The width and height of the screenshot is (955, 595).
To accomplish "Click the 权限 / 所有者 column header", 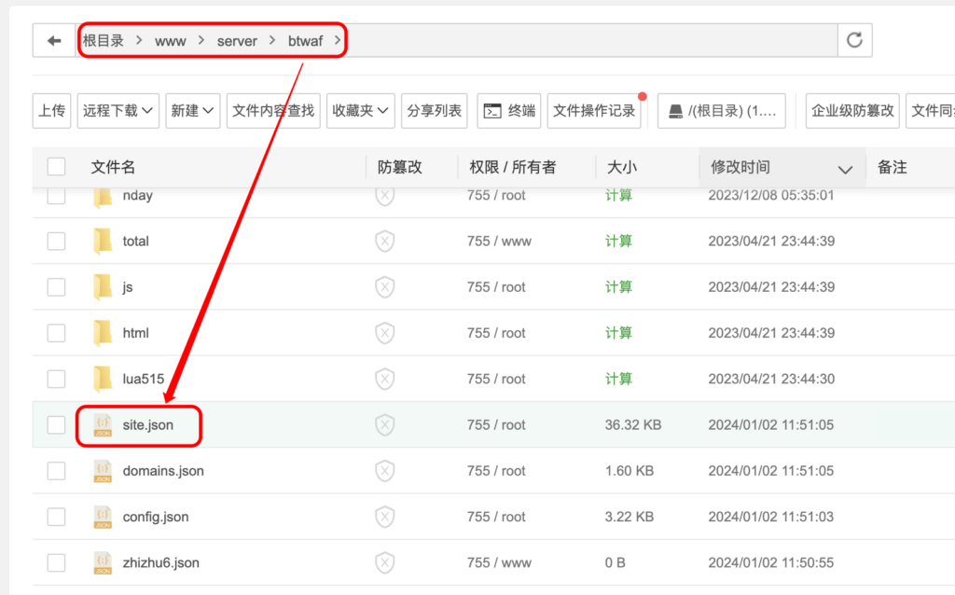I will click(513, 167).
